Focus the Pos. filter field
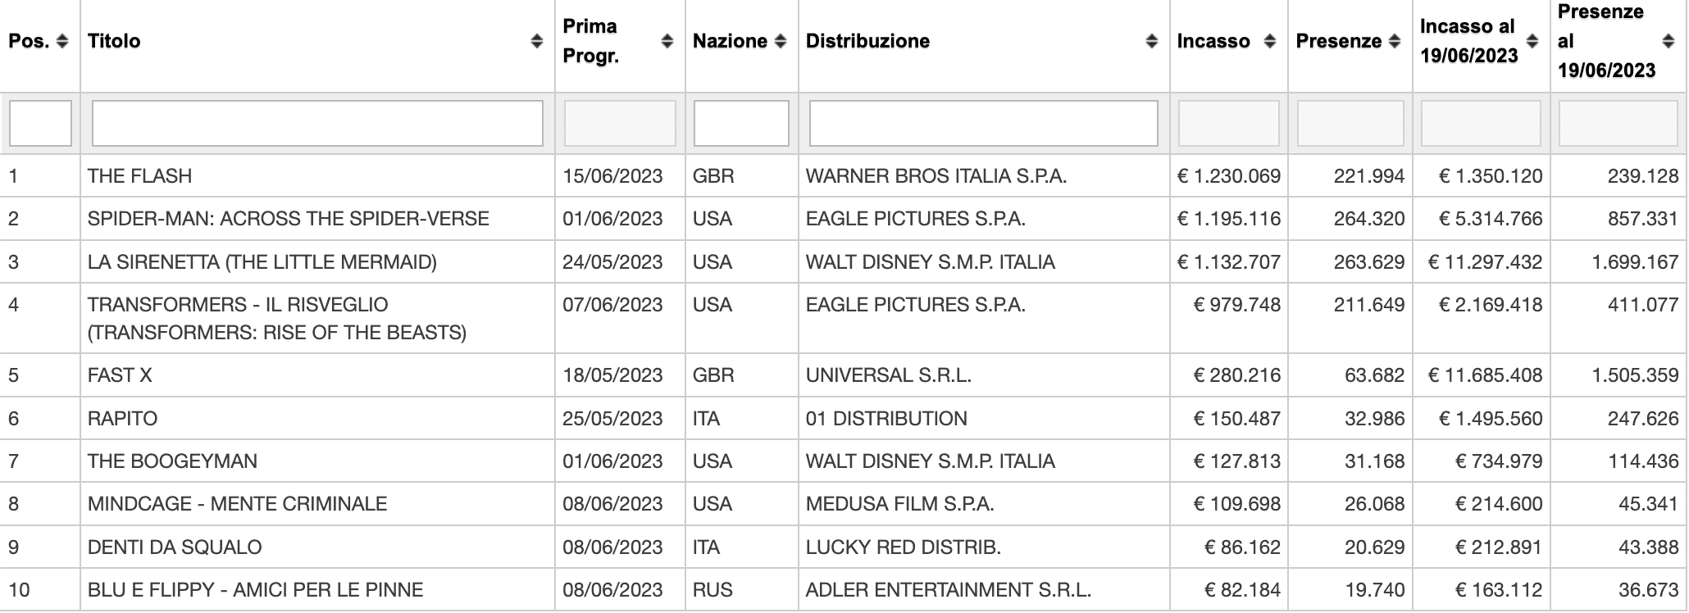The height and width of the screenshot is (613, 1689). [x=40, y=123]
